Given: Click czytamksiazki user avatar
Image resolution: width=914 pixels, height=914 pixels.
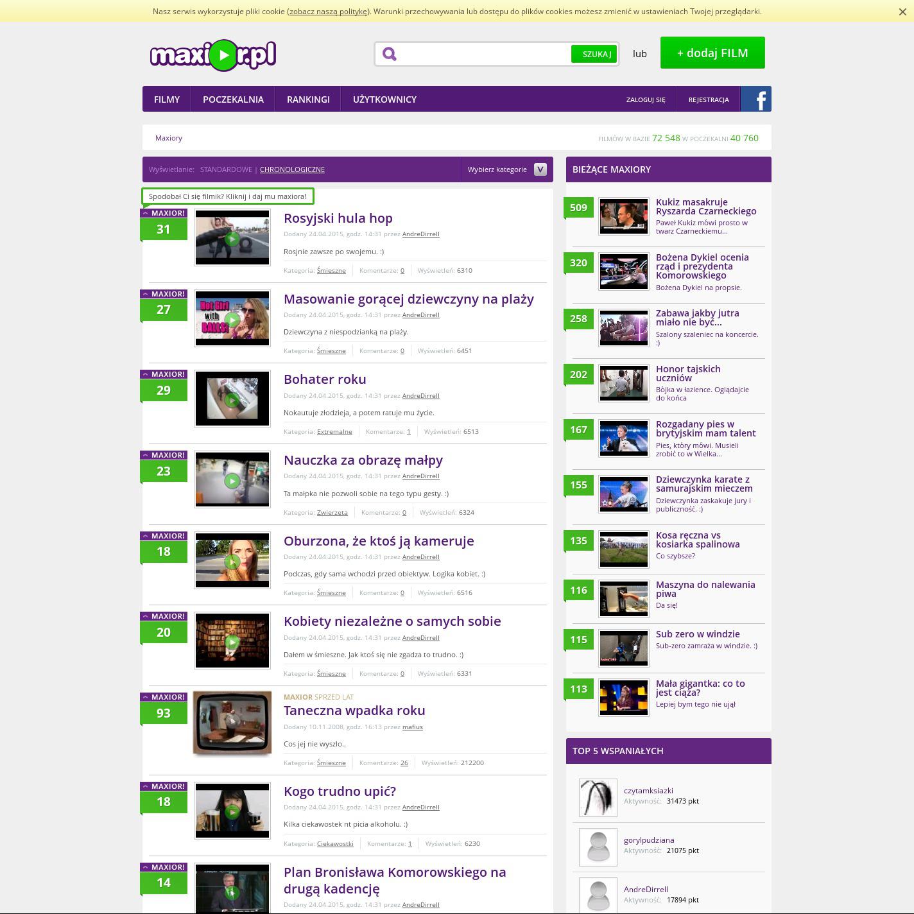Looking at the screenshot, I should (x=598, y=798).
